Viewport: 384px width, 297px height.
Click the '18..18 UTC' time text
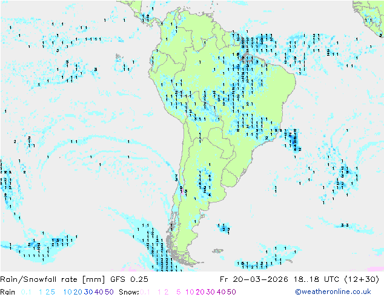(x=317, y=279)
